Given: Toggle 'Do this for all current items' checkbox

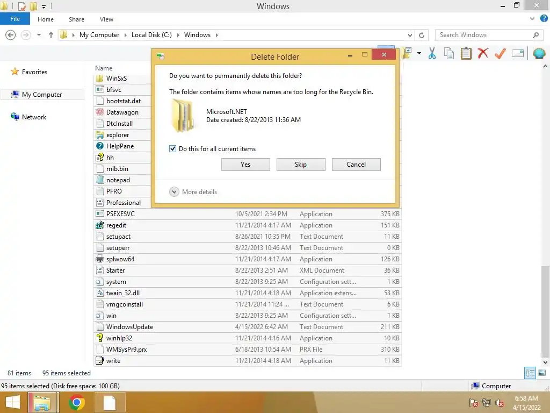Looking at the screenshot, I should 172,149.
